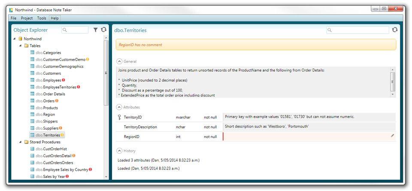Click the yellow badge next to dbo.Territories
412x191 pixels.
[x=62, y=135]
